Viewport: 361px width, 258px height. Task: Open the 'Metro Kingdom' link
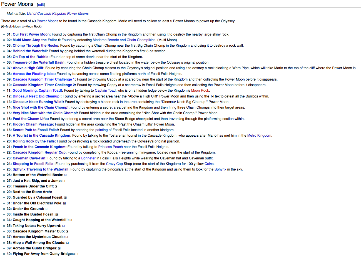tap(259, 136)
